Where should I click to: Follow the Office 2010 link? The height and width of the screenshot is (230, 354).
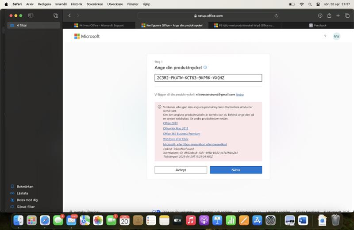click(x=170, y=123)
